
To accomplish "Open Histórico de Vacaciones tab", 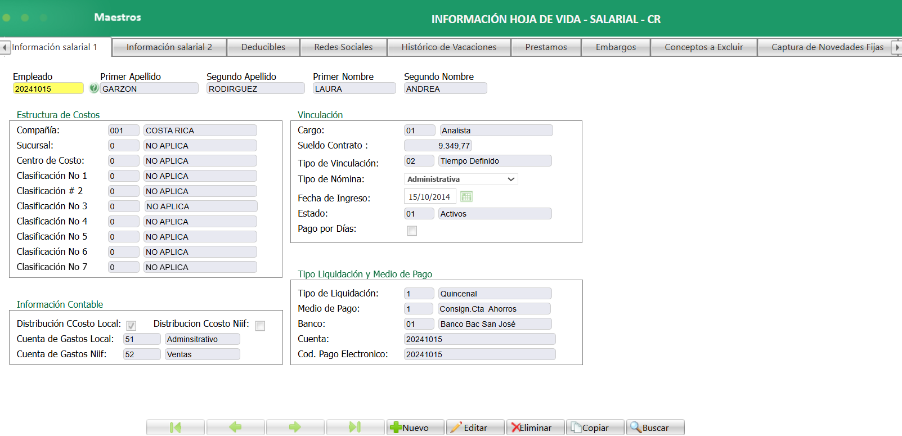I will pyautogui.click(x=449, y=47).
